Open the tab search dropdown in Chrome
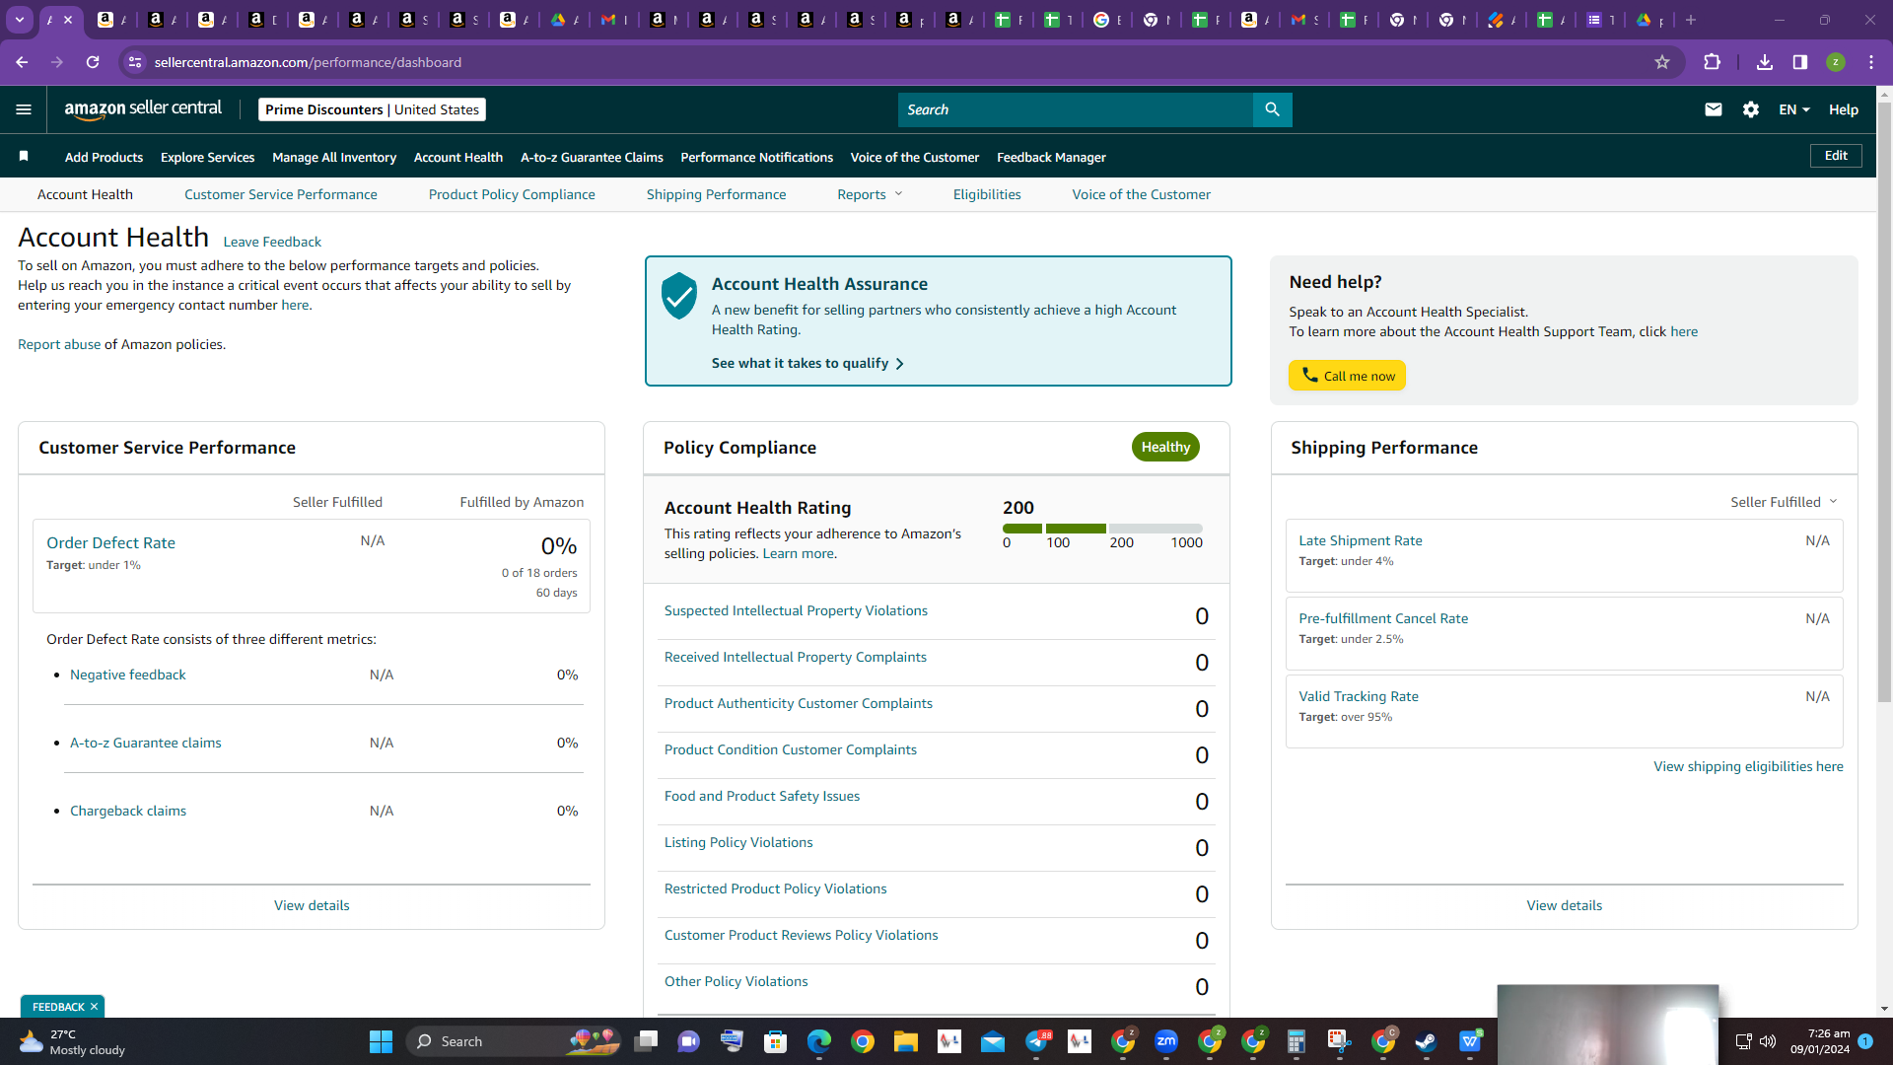Screen dimensions: 1893x1065 coord(20,20)
